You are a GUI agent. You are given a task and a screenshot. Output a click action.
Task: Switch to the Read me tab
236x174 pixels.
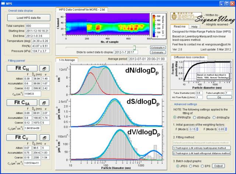point(180,26)
